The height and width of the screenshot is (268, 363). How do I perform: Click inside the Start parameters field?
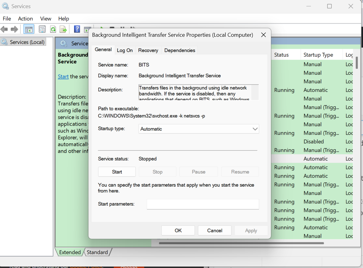tap(203, 204)
